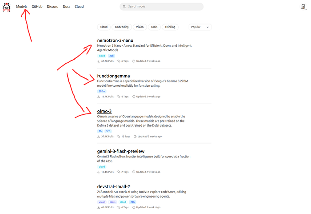
Task: Click Updated 3 weeks ago text
Action: tap(148, 207)
